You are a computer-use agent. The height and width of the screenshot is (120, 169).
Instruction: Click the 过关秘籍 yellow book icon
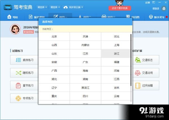pyautogui.click(x=138, y=86)
